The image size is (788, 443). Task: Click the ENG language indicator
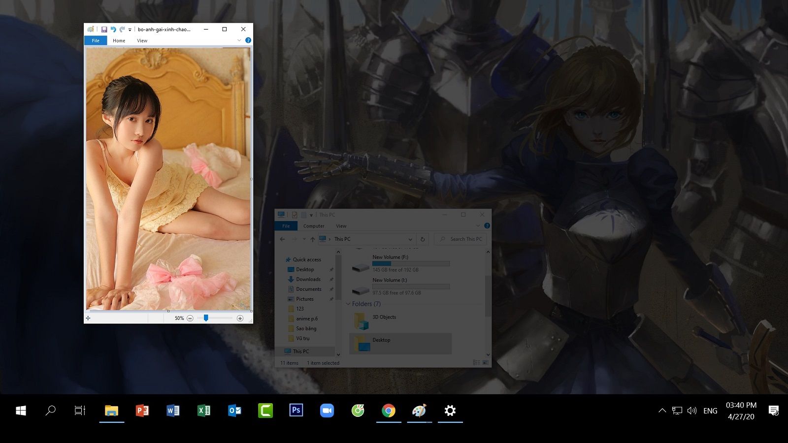click(x=710, y=411)
